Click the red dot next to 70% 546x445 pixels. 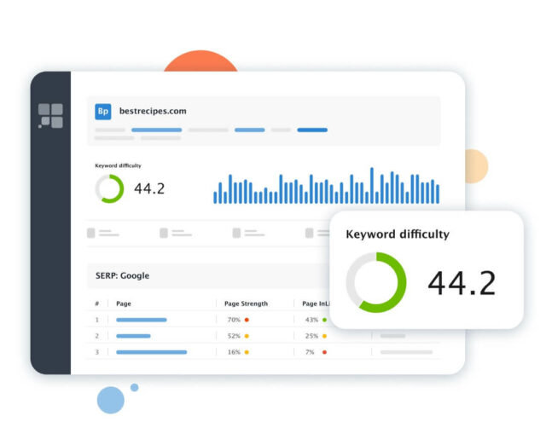(x=247, y=320)
